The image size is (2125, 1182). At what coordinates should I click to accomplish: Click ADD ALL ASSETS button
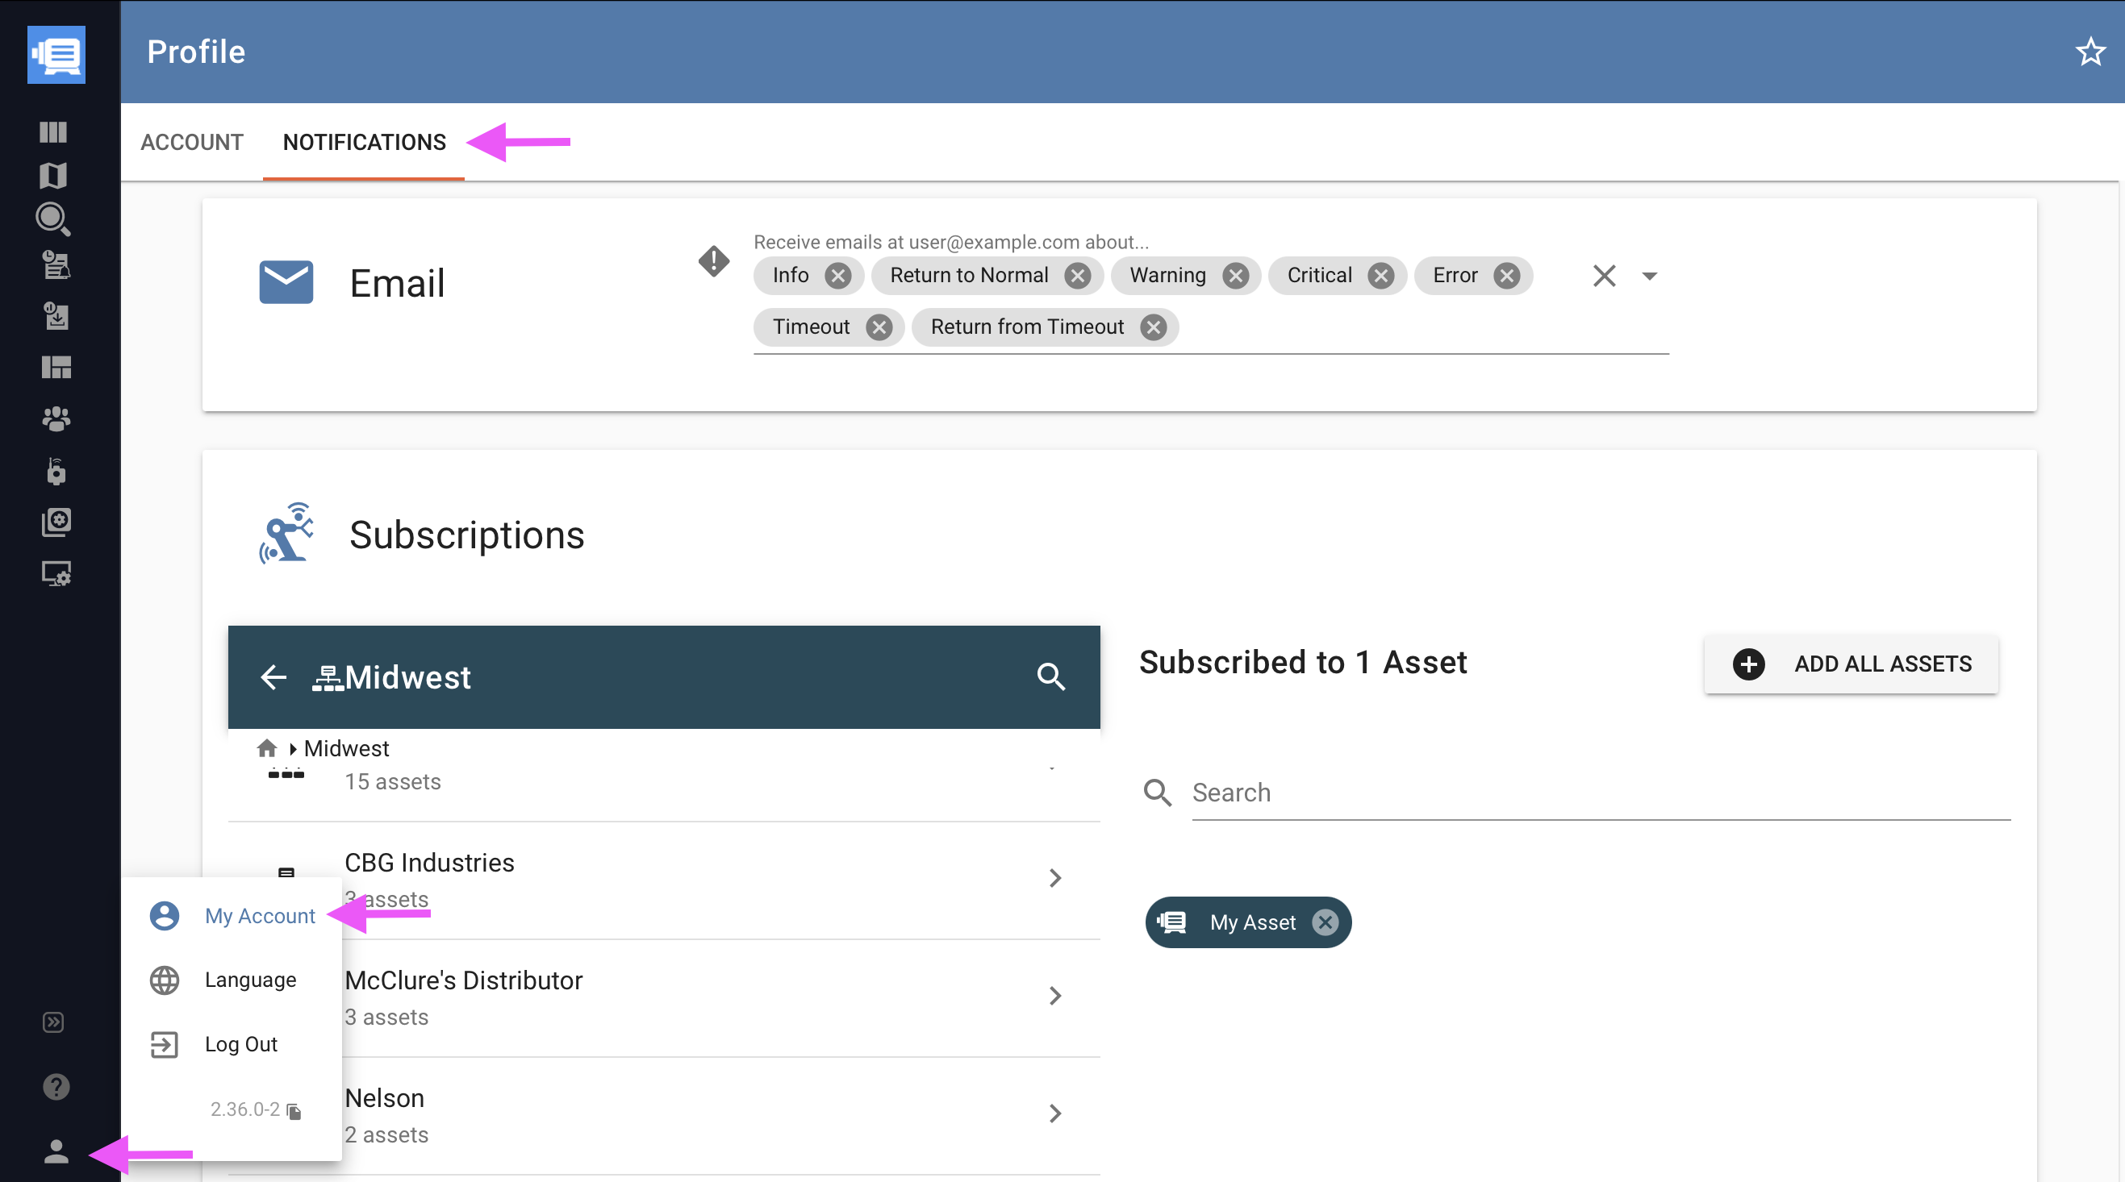[x=1852, y=664]
